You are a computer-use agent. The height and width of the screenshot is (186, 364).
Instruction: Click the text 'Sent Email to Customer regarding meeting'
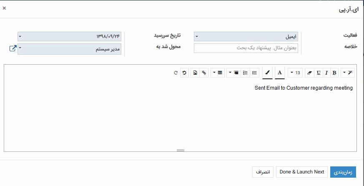(304, 88)
